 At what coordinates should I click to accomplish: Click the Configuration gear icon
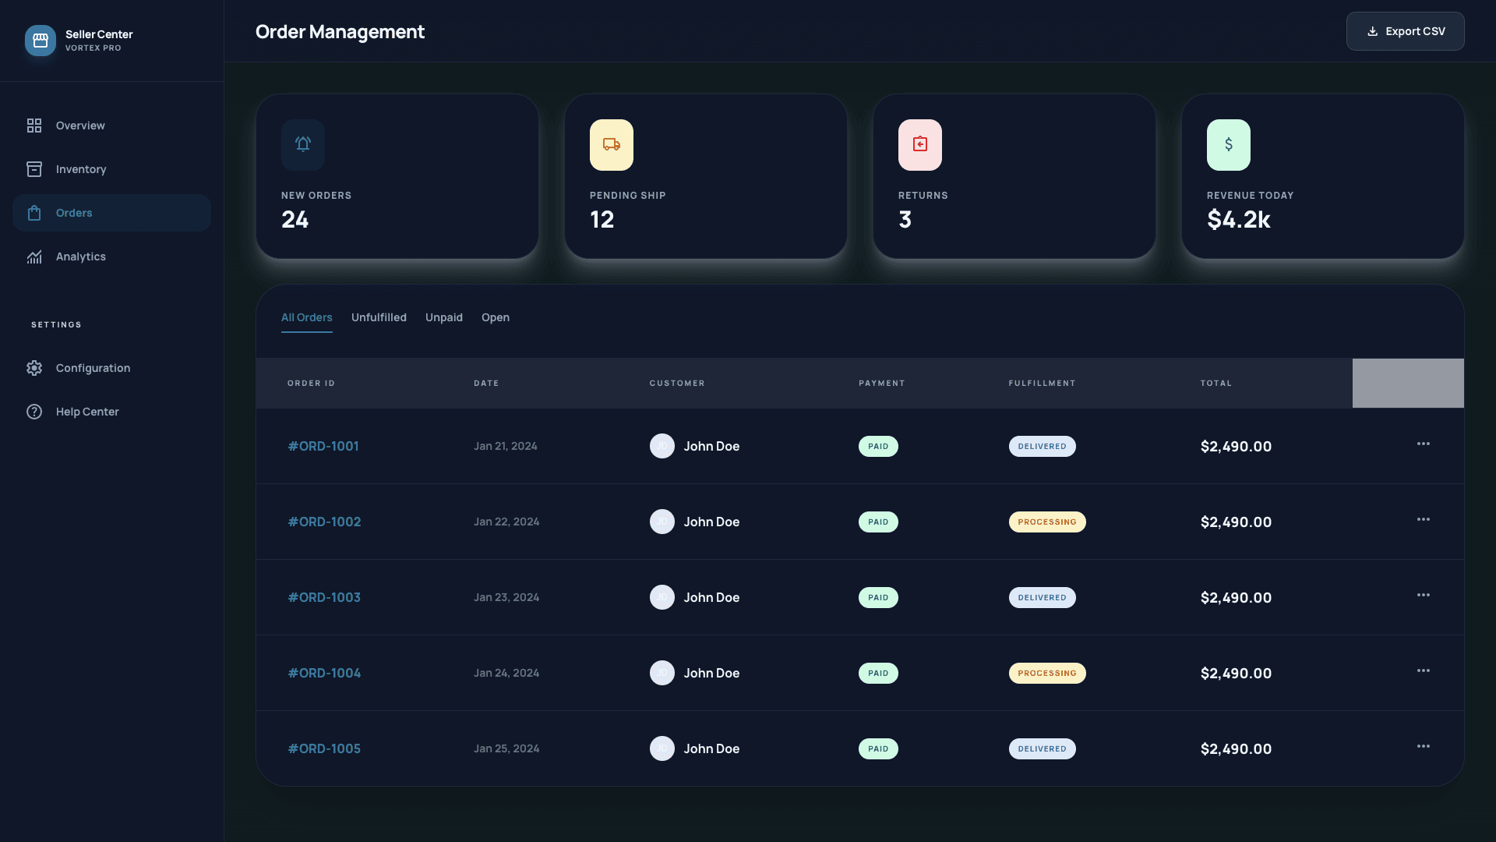click(x=34, y=368)
